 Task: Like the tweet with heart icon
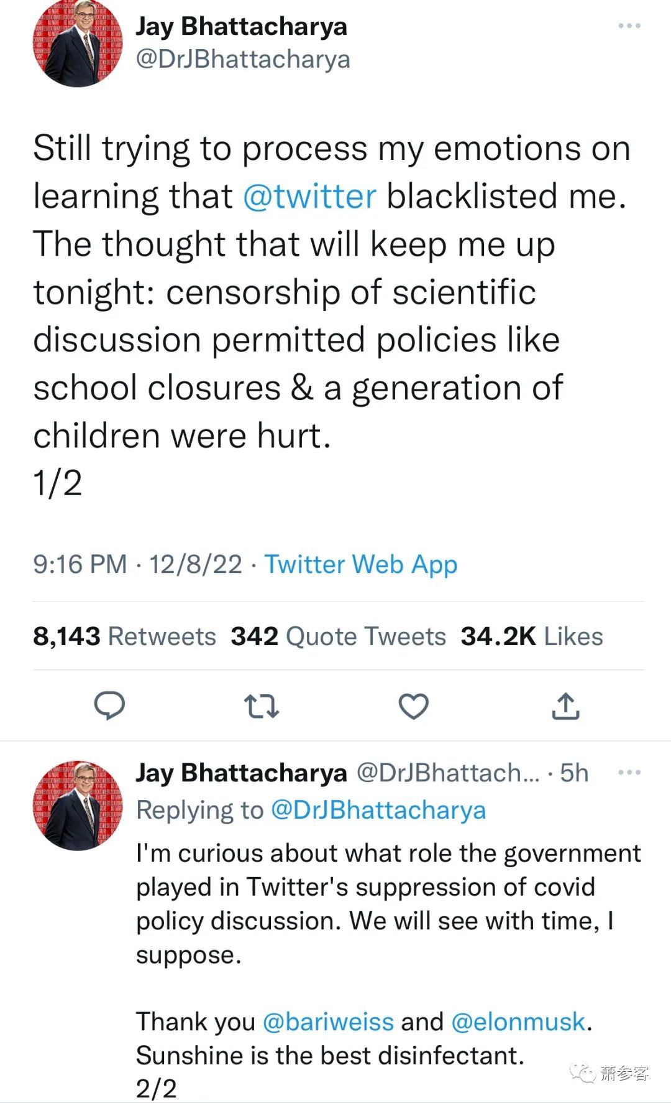pyautogui.click(x=413, y=706)
